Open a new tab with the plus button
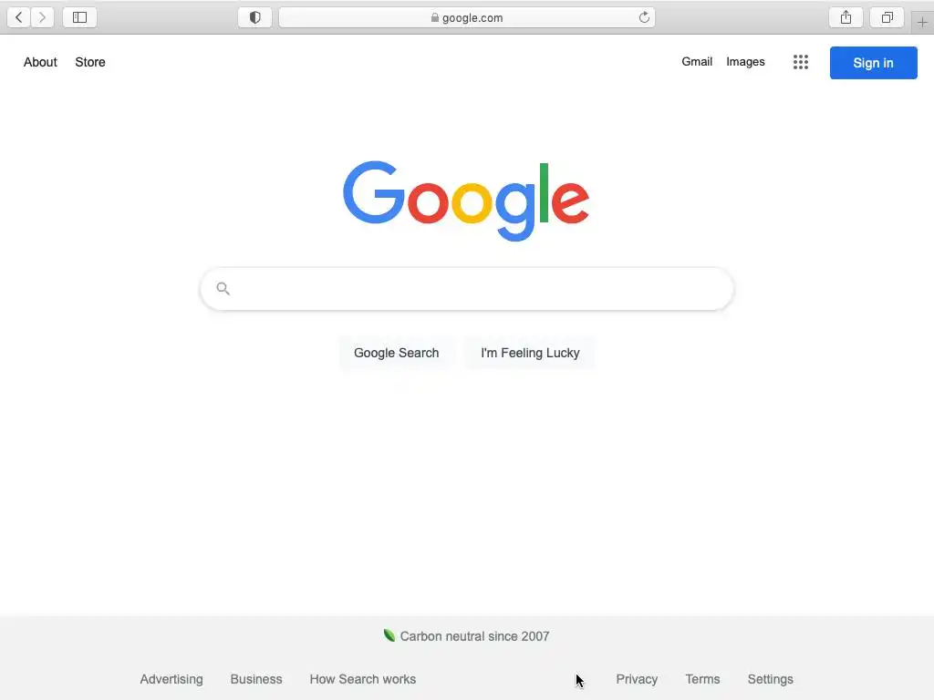The width and height of the screenshot is (934, 700). pos(922,23)
